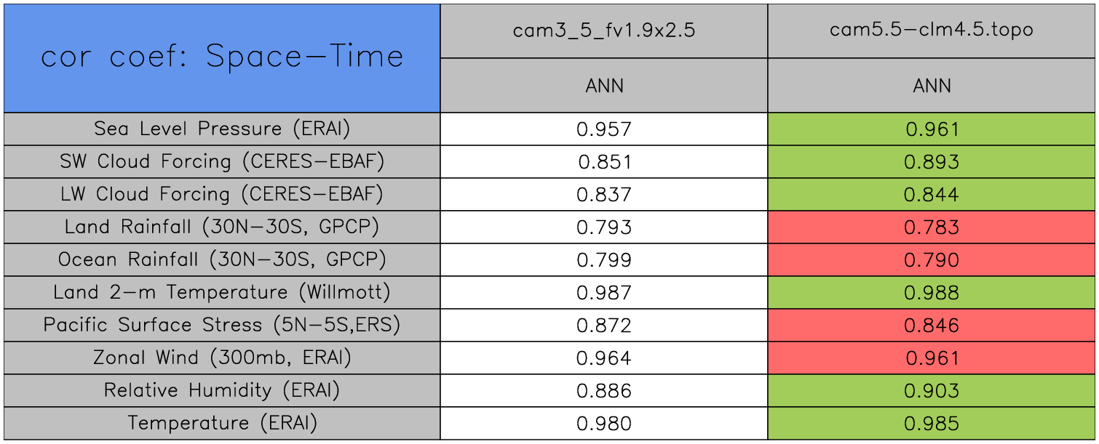Image resolution: width=1099 pixels, height=444 pixels.
Task: Open the Land 2-m Temperature (Willmott) label
Action: coord(222,292)
